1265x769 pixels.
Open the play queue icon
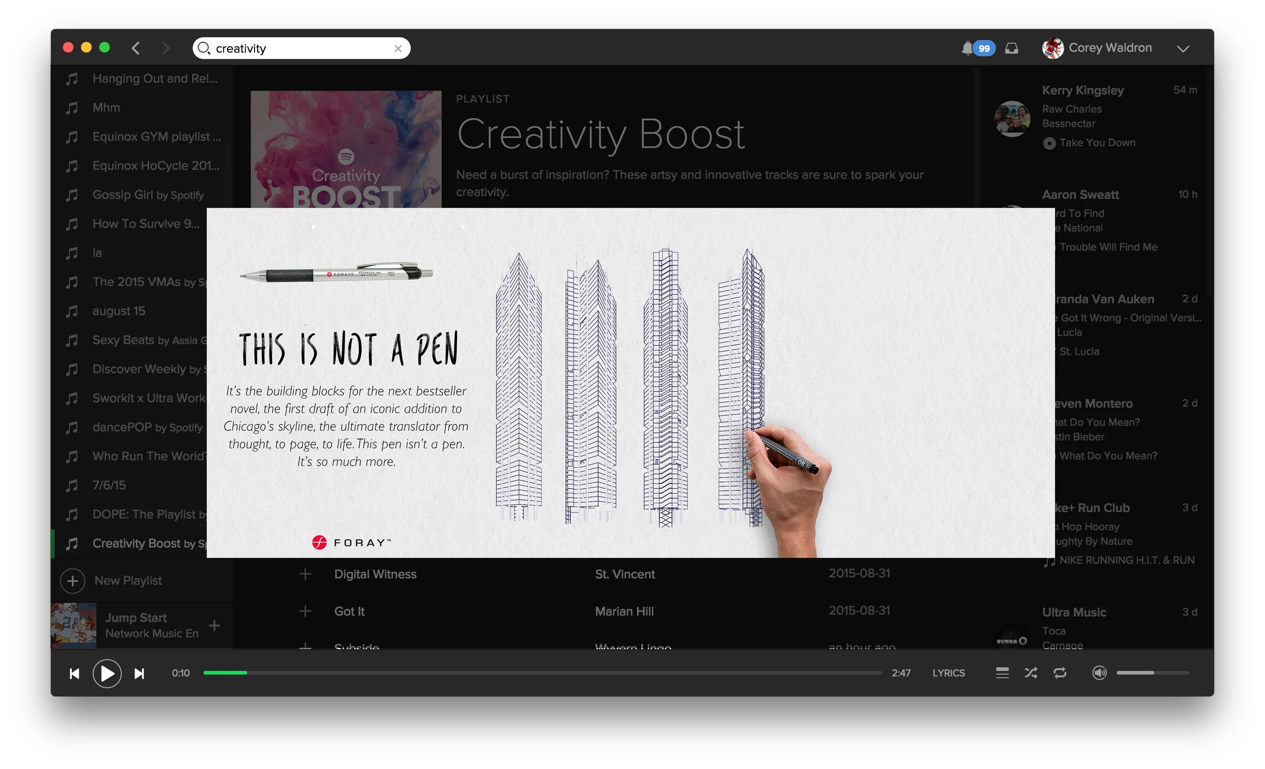(x=1002, y=673)
